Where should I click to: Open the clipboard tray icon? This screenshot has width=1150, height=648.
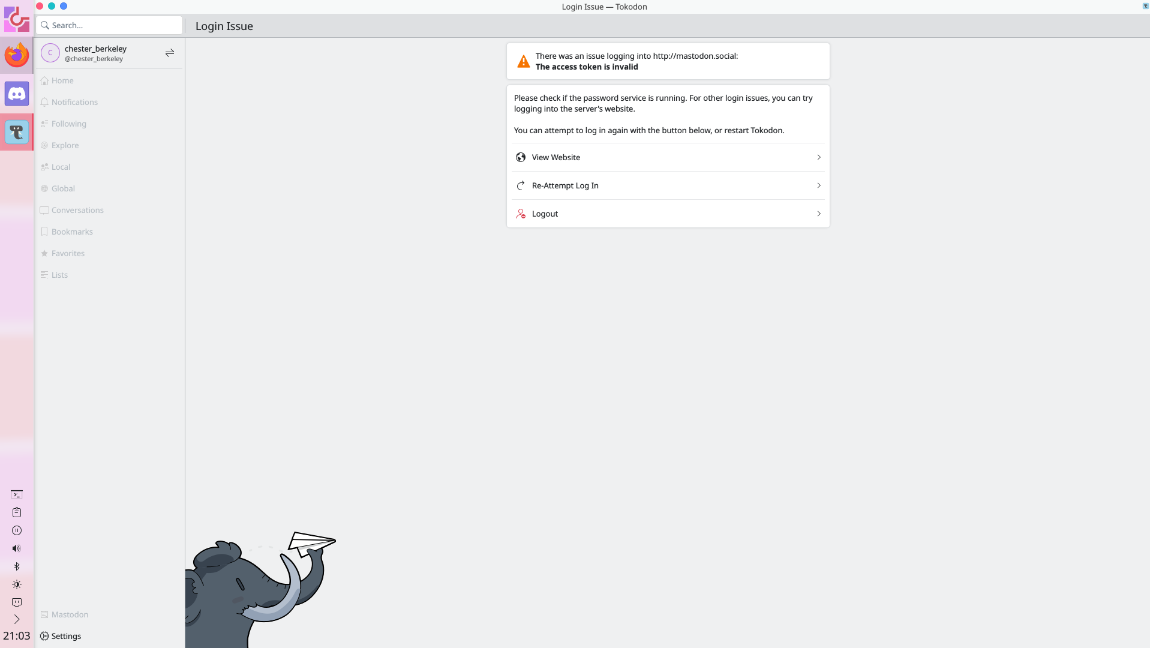coord(17,512)
